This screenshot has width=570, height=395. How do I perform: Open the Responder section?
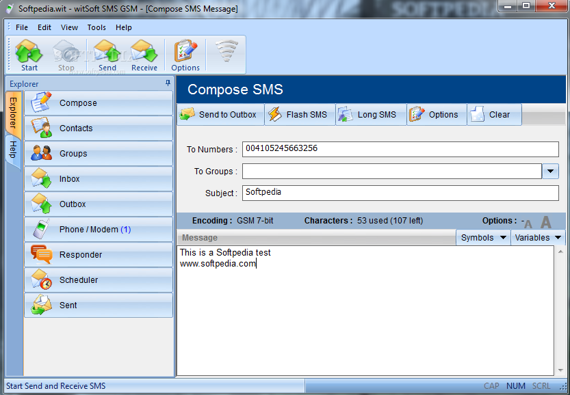coord(99,254)
